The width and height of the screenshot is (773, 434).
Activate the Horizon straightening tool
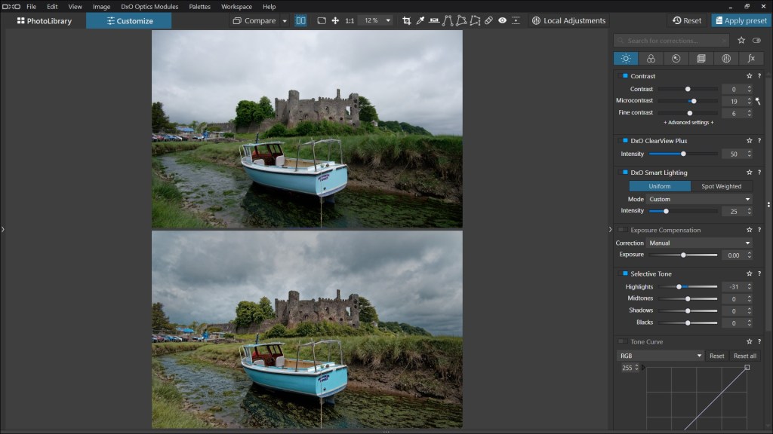[x=434, y=20]
